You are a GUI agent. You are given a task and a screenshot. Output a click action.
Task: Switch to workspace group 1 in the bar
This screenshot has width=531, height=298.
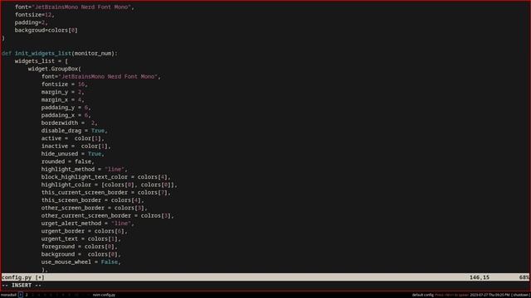(21, 295)
